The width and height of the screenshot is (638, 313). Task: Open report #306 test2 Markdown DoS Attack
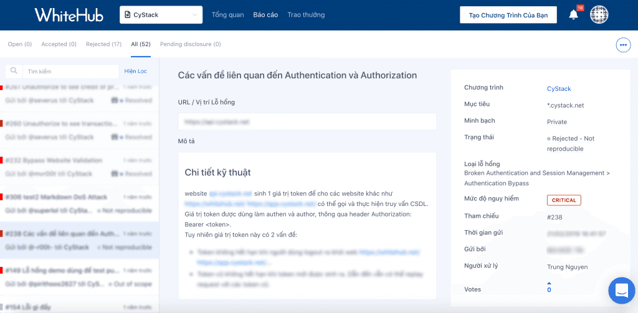(79, 203)
